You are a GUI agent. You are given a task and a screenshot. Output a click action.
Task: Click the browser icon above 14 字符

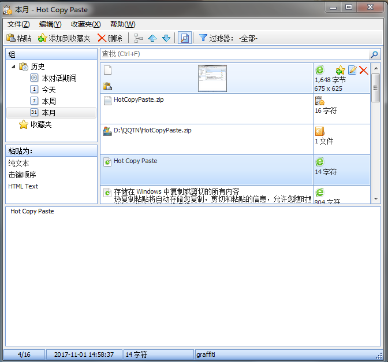[x=320, y=162]
